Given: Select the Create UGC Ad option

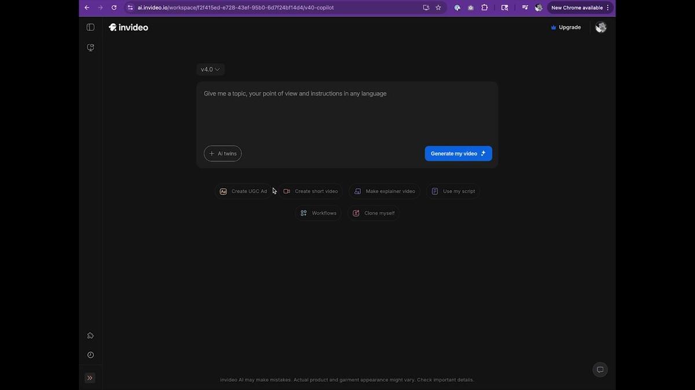Looking at the screenshot, I should 243,192.
